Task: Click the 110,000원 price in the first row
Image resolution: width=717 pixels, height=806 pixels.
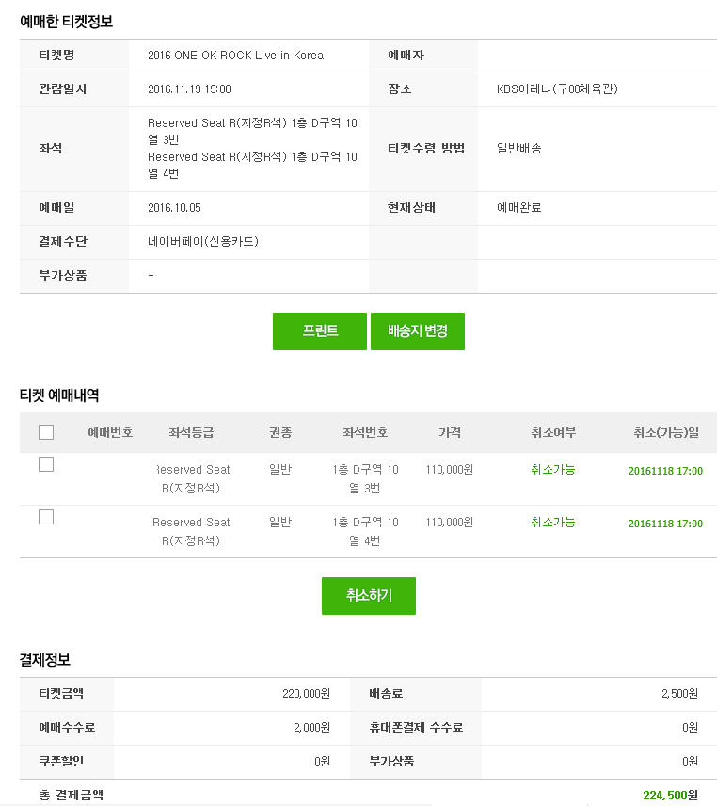Action: tap(450, 469)
